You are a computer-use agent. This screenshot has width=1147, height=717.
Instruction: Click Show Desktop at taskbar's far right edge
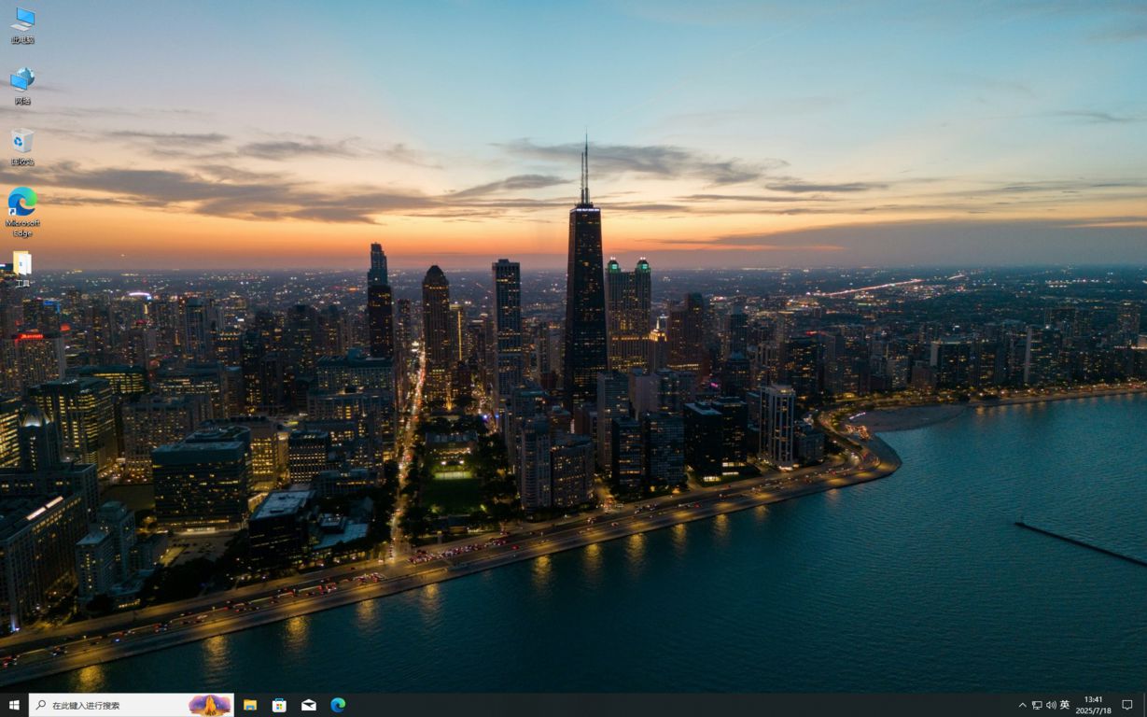[x=1145, y=705]
